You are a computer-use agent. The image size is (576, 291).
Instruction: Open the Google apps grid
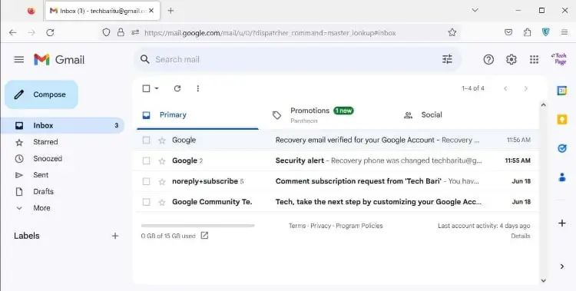tap(534, 59)
